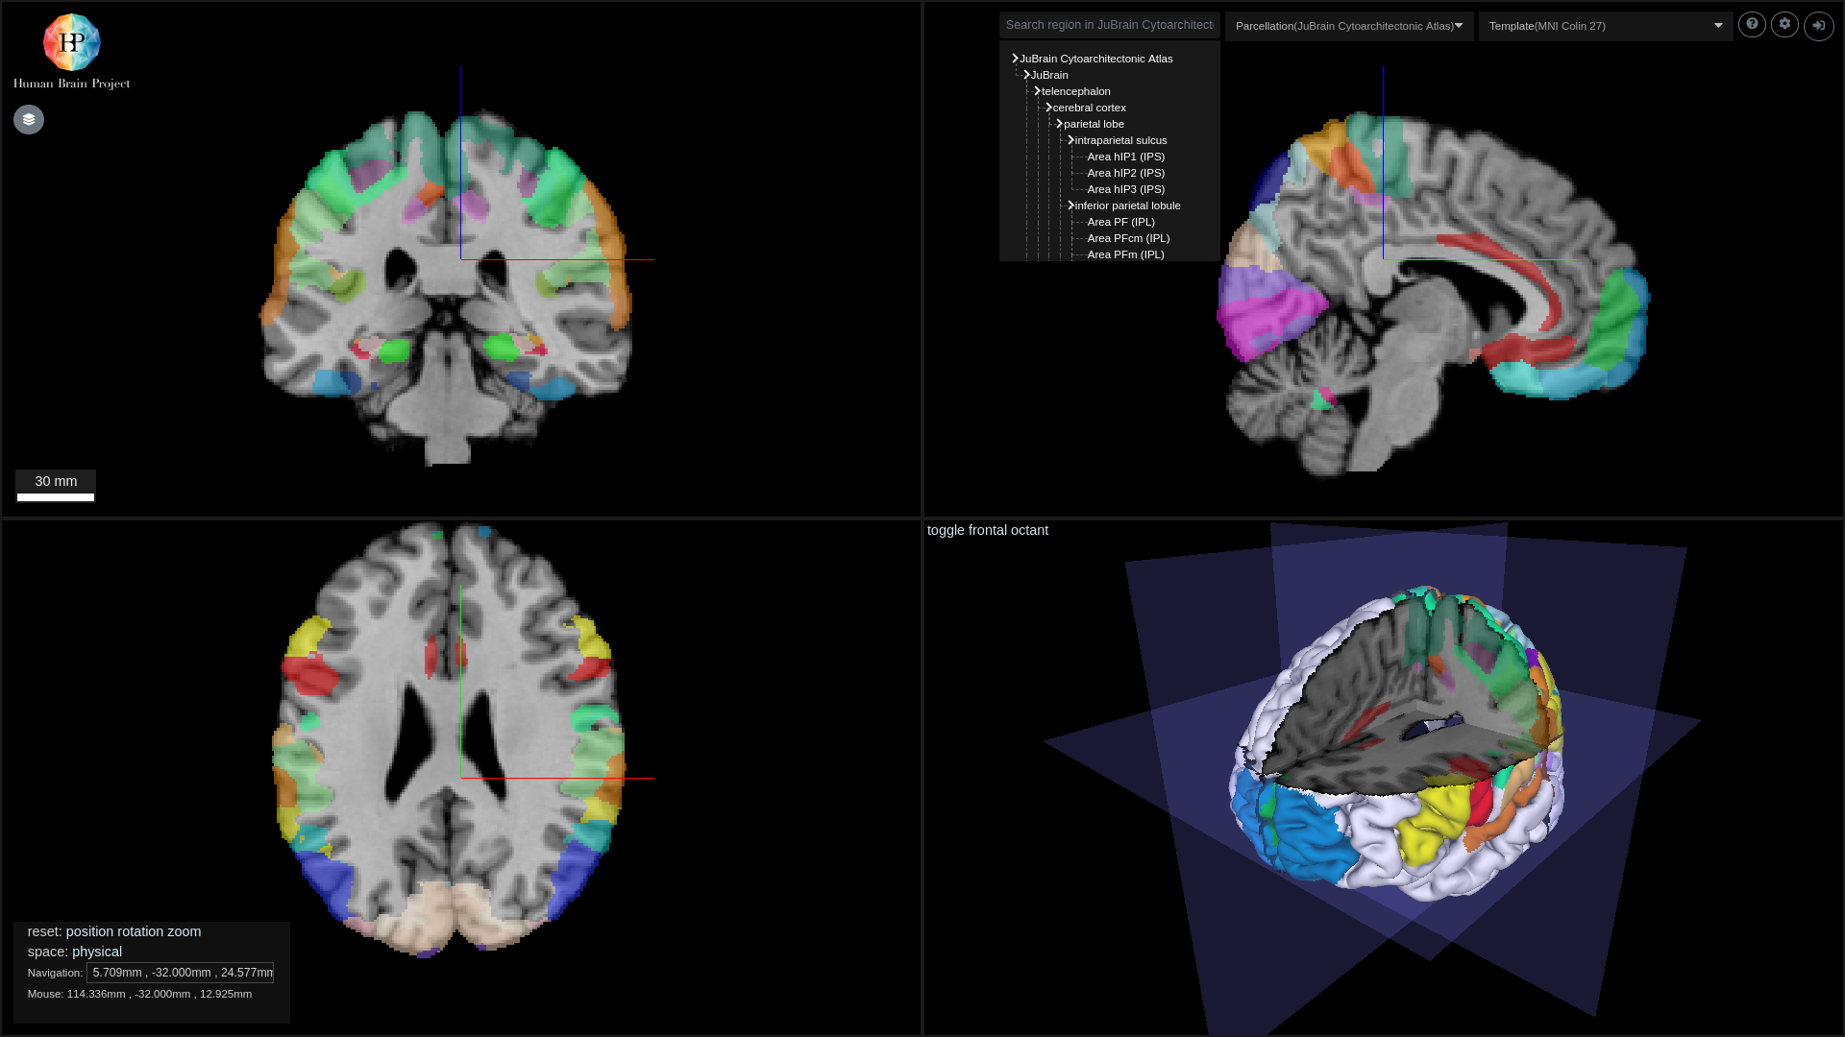Collapse the intraparietal sulcus branch
1845x1037 pixels.
click(x=1070, y=139)
